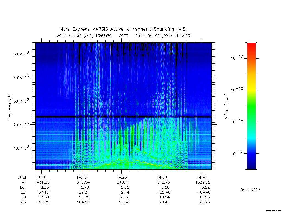Click the end time '2011-04-02 (092) 14:42:23'
This screenshot has height=212, width=282.
tap(162, 36)
